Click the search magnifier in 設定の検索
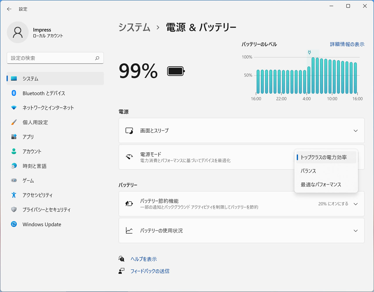Screen dimensions: 374x292 [x=97, y=58]
